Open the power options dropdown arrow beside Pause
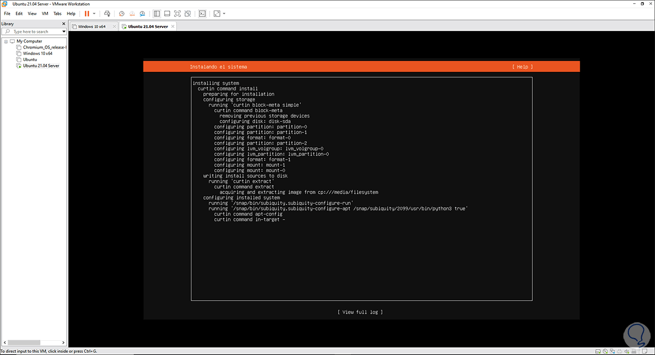 [x=94, y=13]
